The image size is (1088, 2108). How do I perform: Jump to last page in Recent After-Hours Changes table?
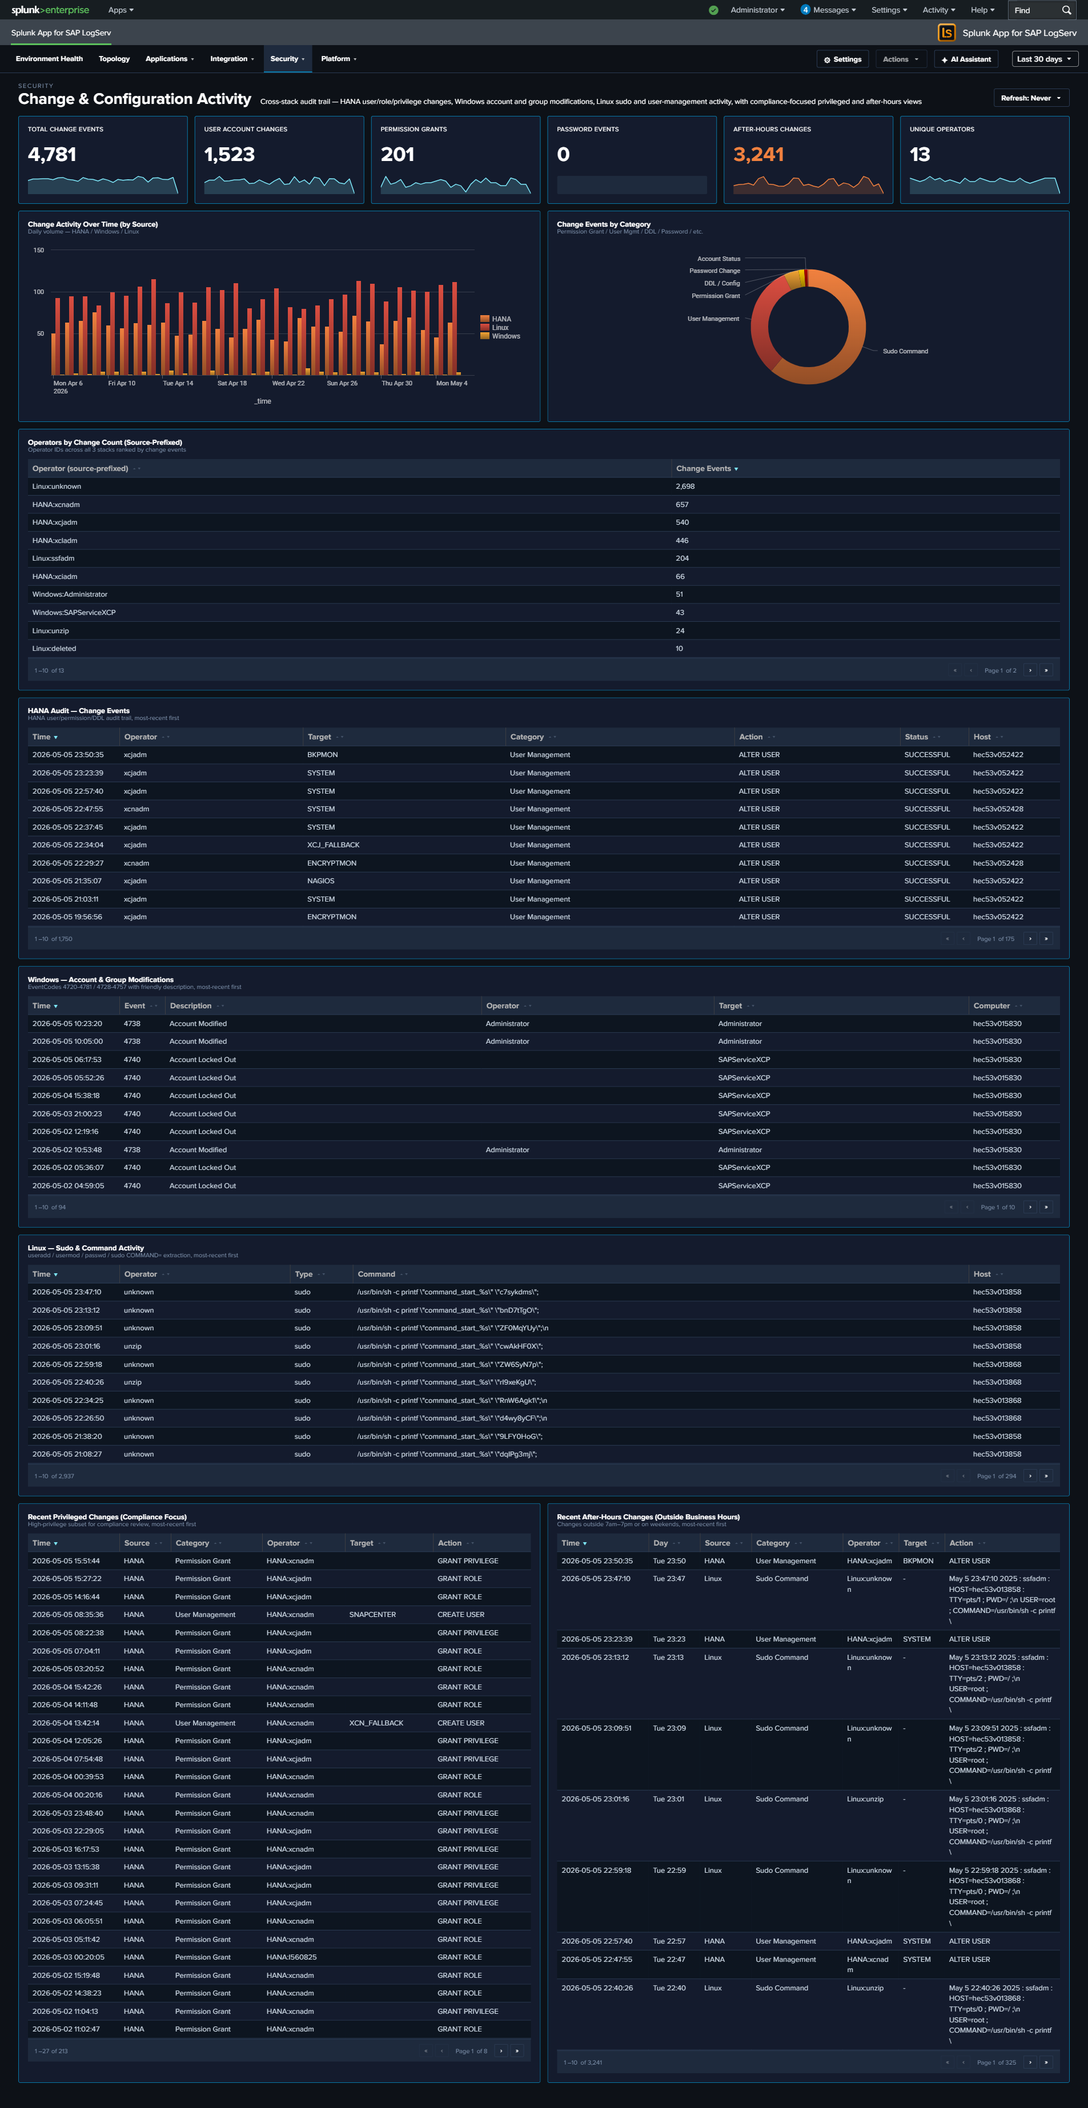pyautogui.click(x=1045, y=2062)
